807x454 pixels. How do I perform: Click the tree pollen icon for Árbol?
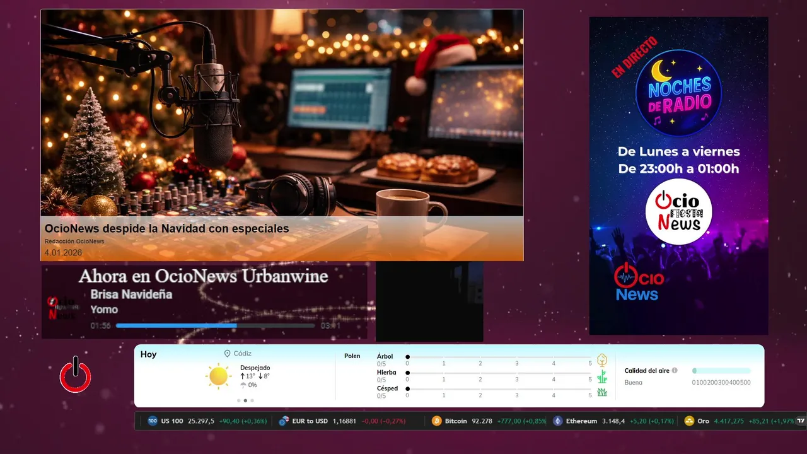(x=602, y=360)
